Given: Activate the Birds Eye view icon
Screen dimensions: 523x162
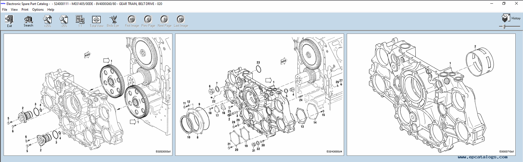Looking at the screenshot, I should (113, 21).
